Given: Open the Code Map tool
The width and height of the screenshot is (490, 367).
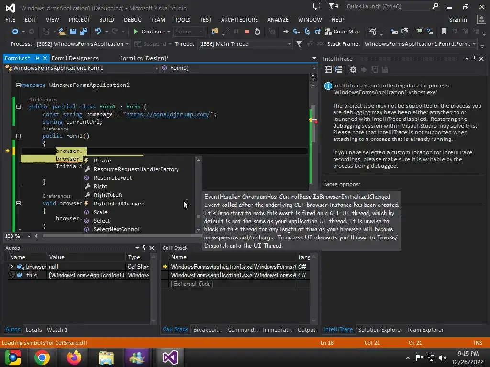Looking at the screenshot, I should 343,32.
